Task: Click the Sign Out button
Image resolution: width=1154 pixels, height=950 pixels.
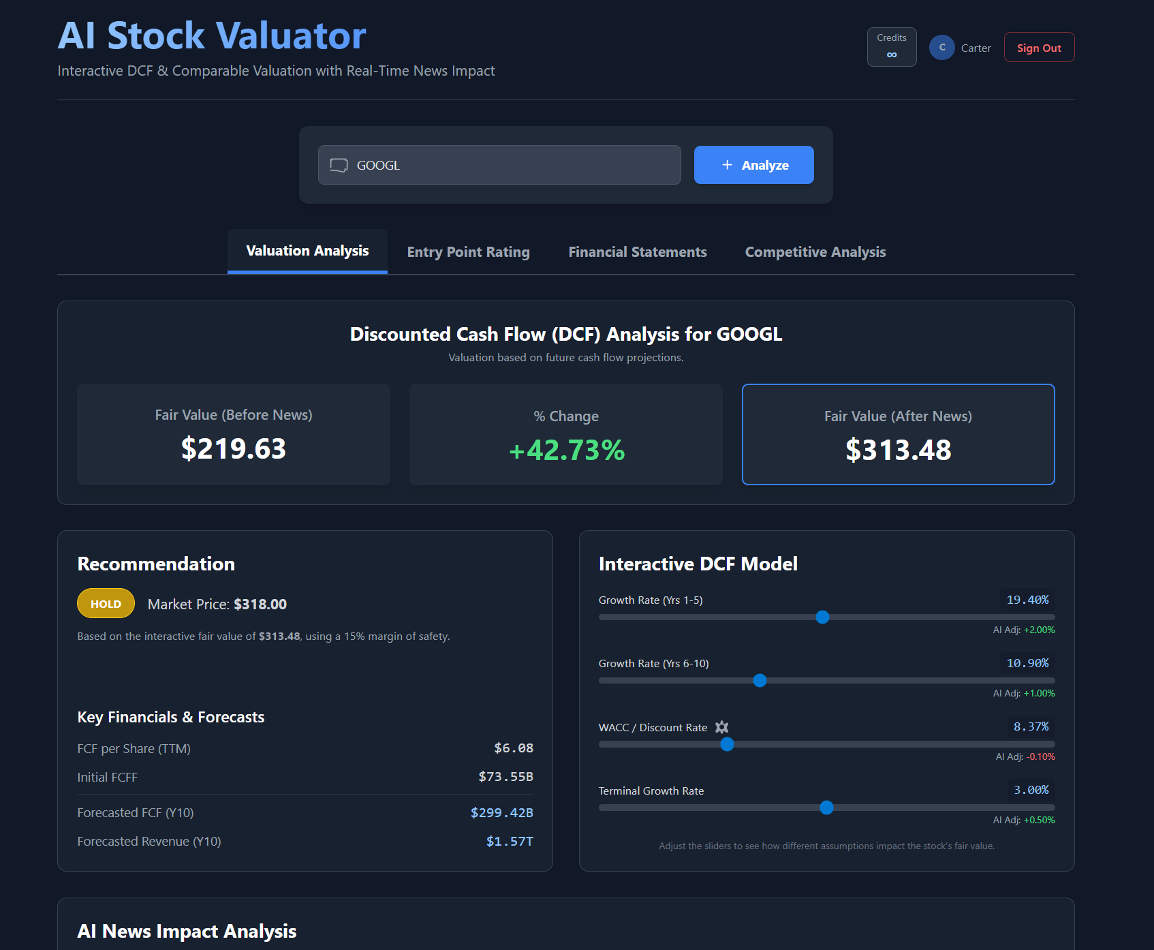Action: click(x=1038, y=47)
